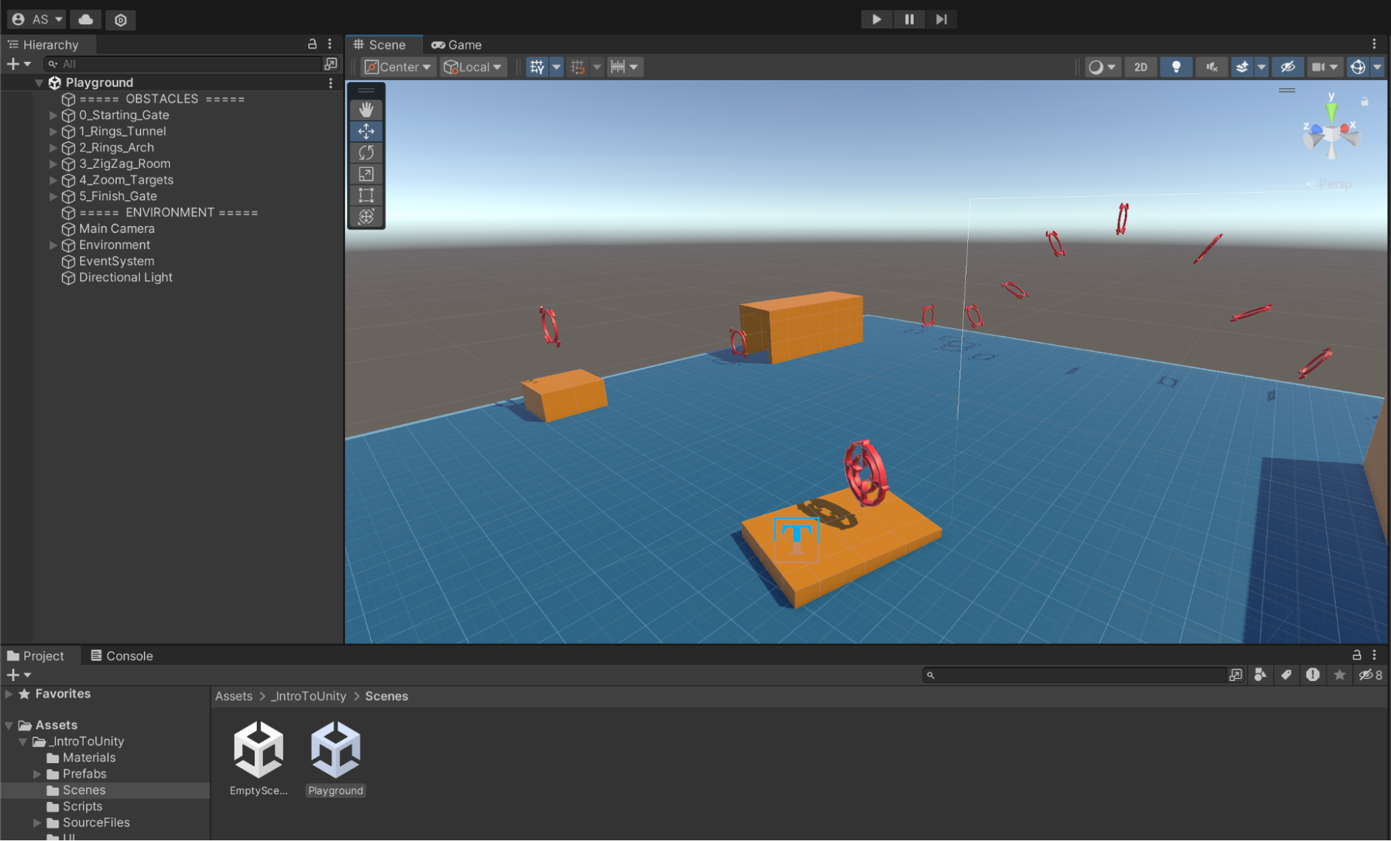Select the EmptyScene asset thumbnail
The height and width of the screenshot is (841, 1391).
click(258, 750)
